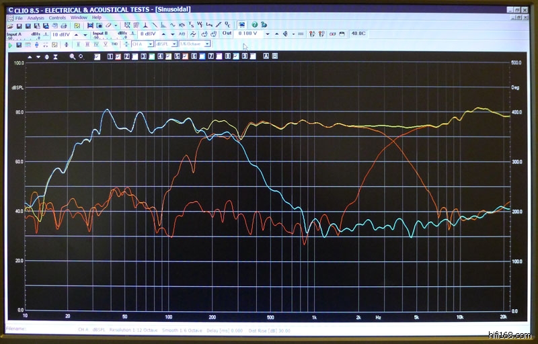Click the green Go start-measurement arrow

click(x=10, y=44)
